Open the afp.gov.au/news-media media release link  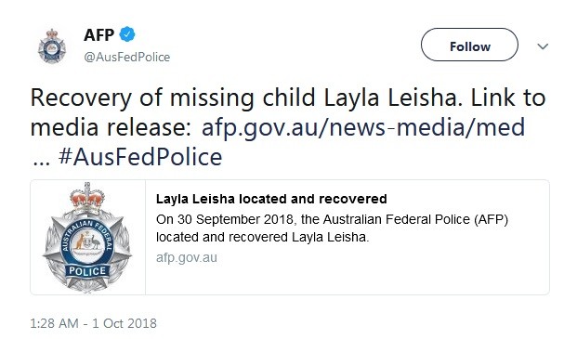(x=363, y=127)
